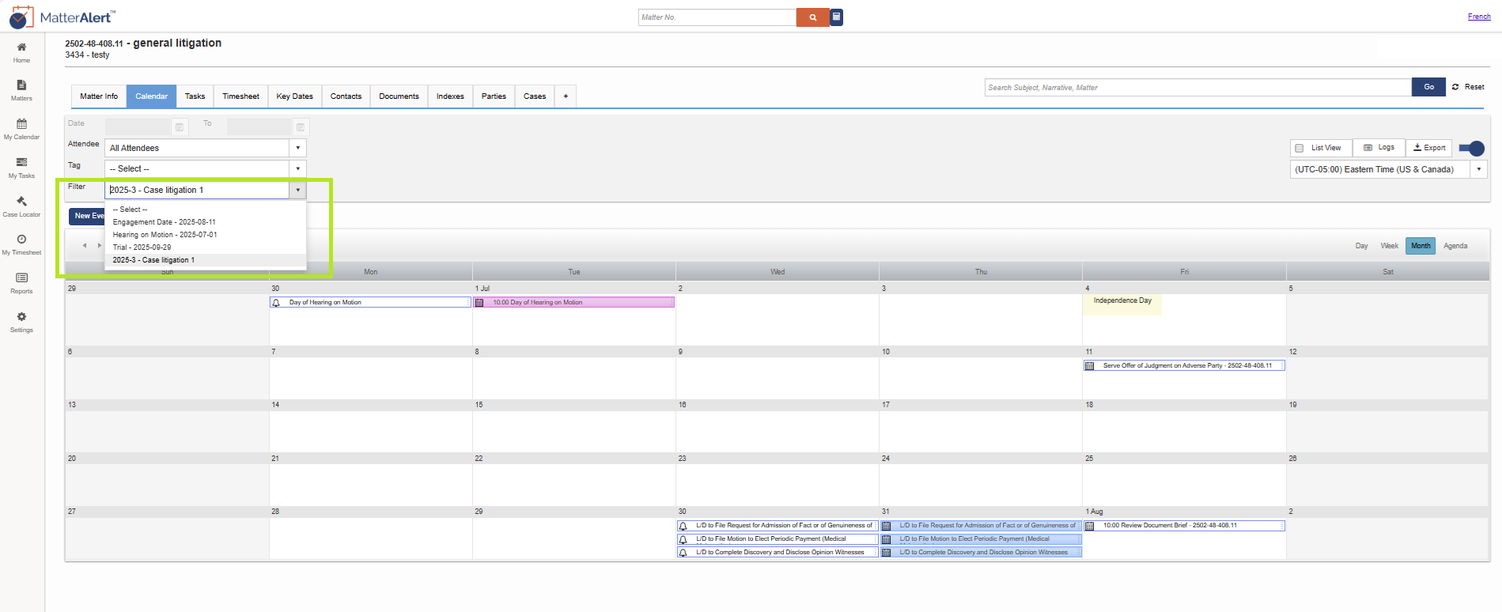Expand the Tag dropdown arrow
The width and height of the screenshot is (1502, 612).
[x=297, y=168]
